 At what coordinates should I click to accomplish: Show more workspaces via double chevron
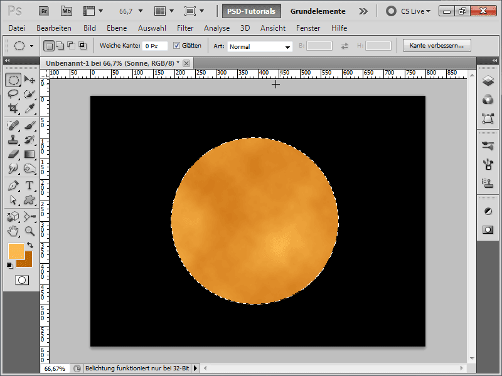point(363,11)
